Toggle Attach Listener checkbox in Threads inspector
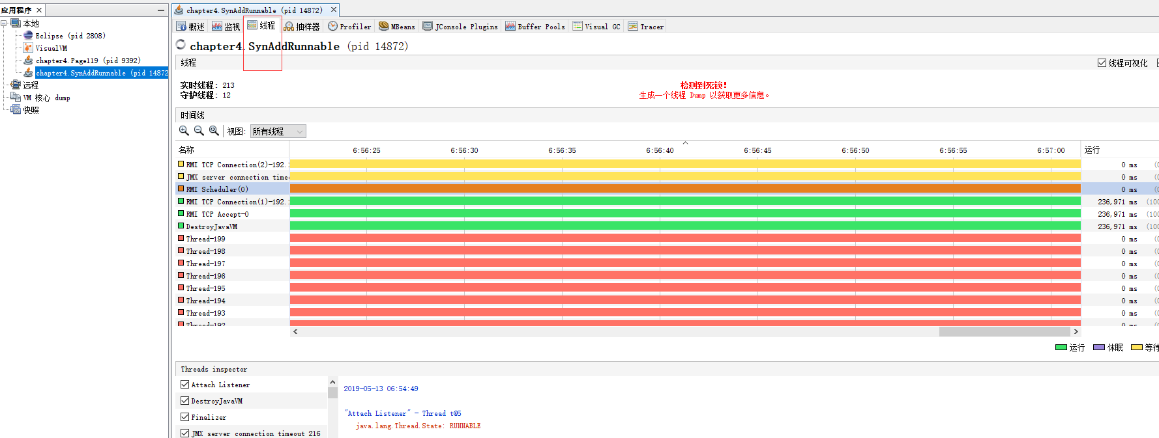1159x438 pixels. pyautogui.click(x=185, y=385)
